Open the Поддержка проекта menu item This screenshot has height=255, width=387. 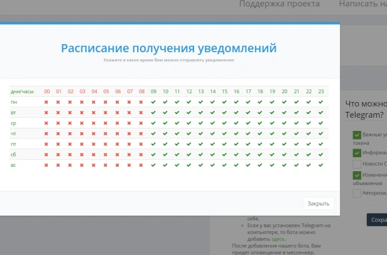pyautogui.click(x=280, y=4)
